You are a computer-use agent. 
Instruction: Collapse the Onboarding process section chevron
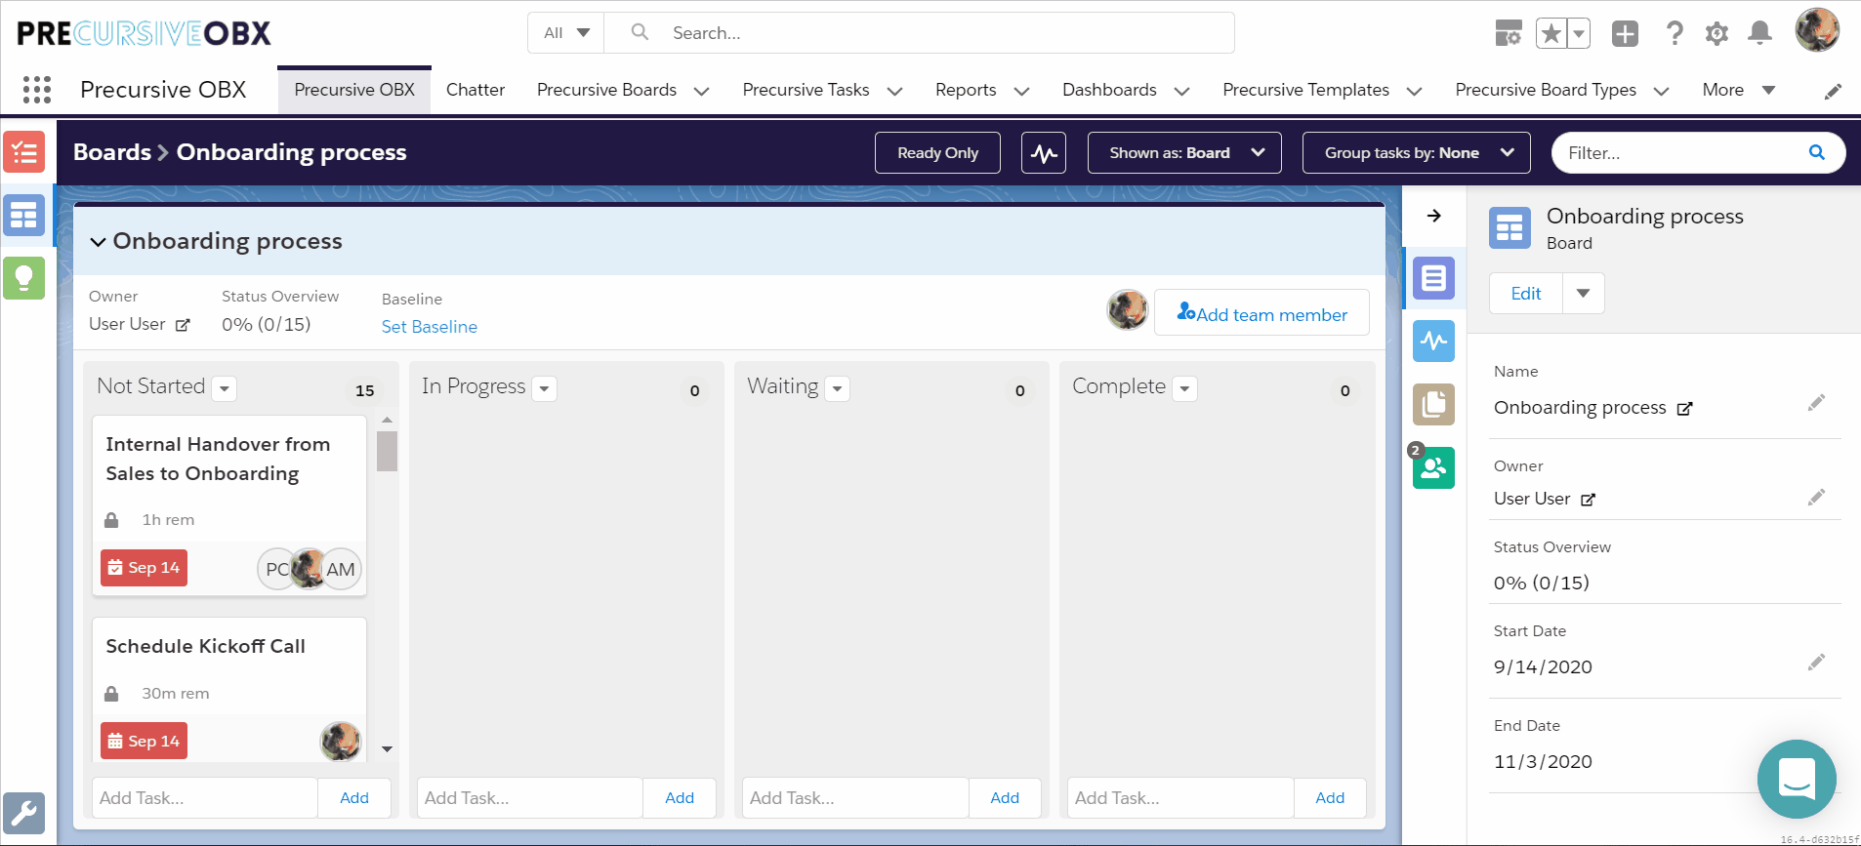[98, 242]
